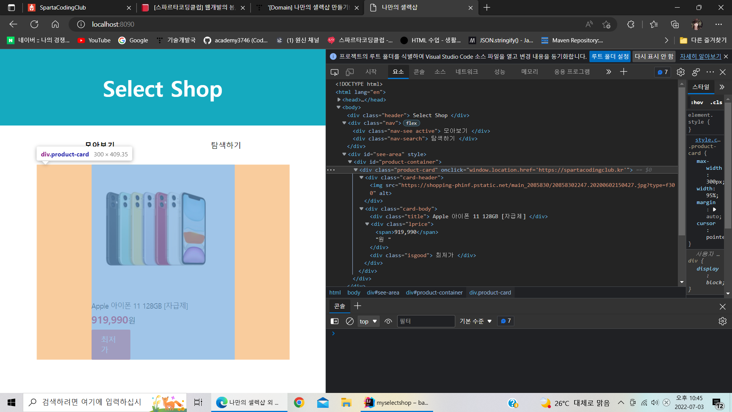Open the top execution context dropdown

click(368, 321)
